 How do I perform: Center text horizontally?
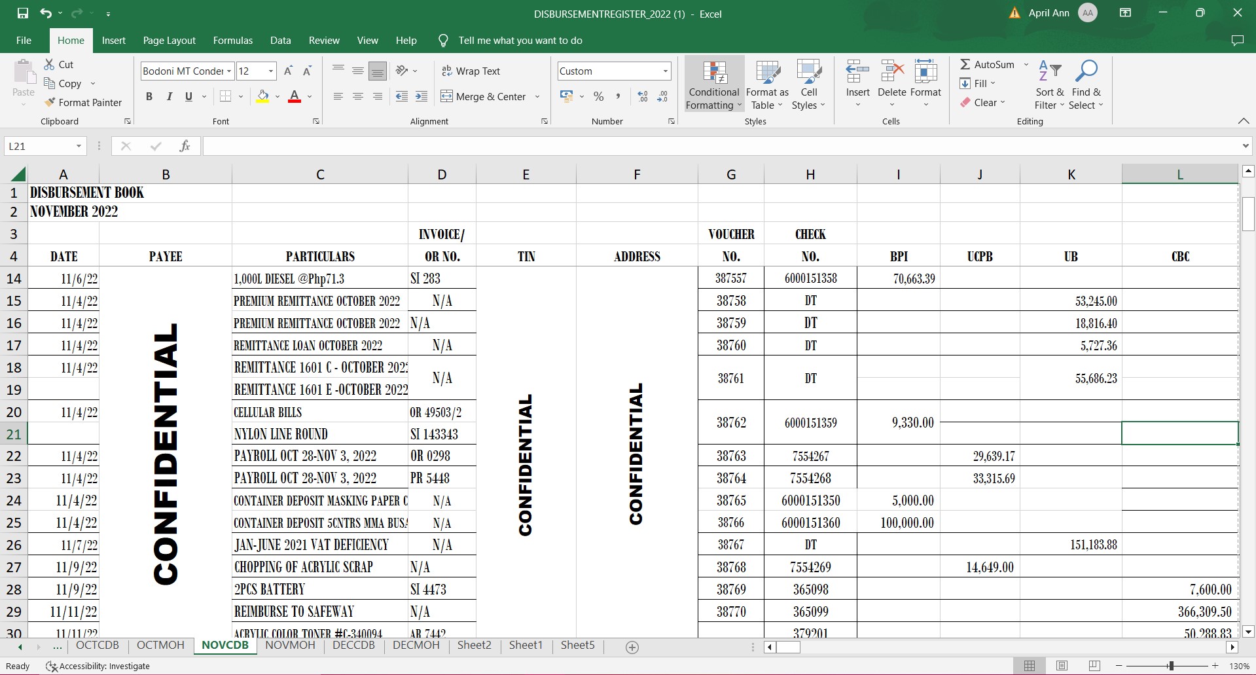358,96
